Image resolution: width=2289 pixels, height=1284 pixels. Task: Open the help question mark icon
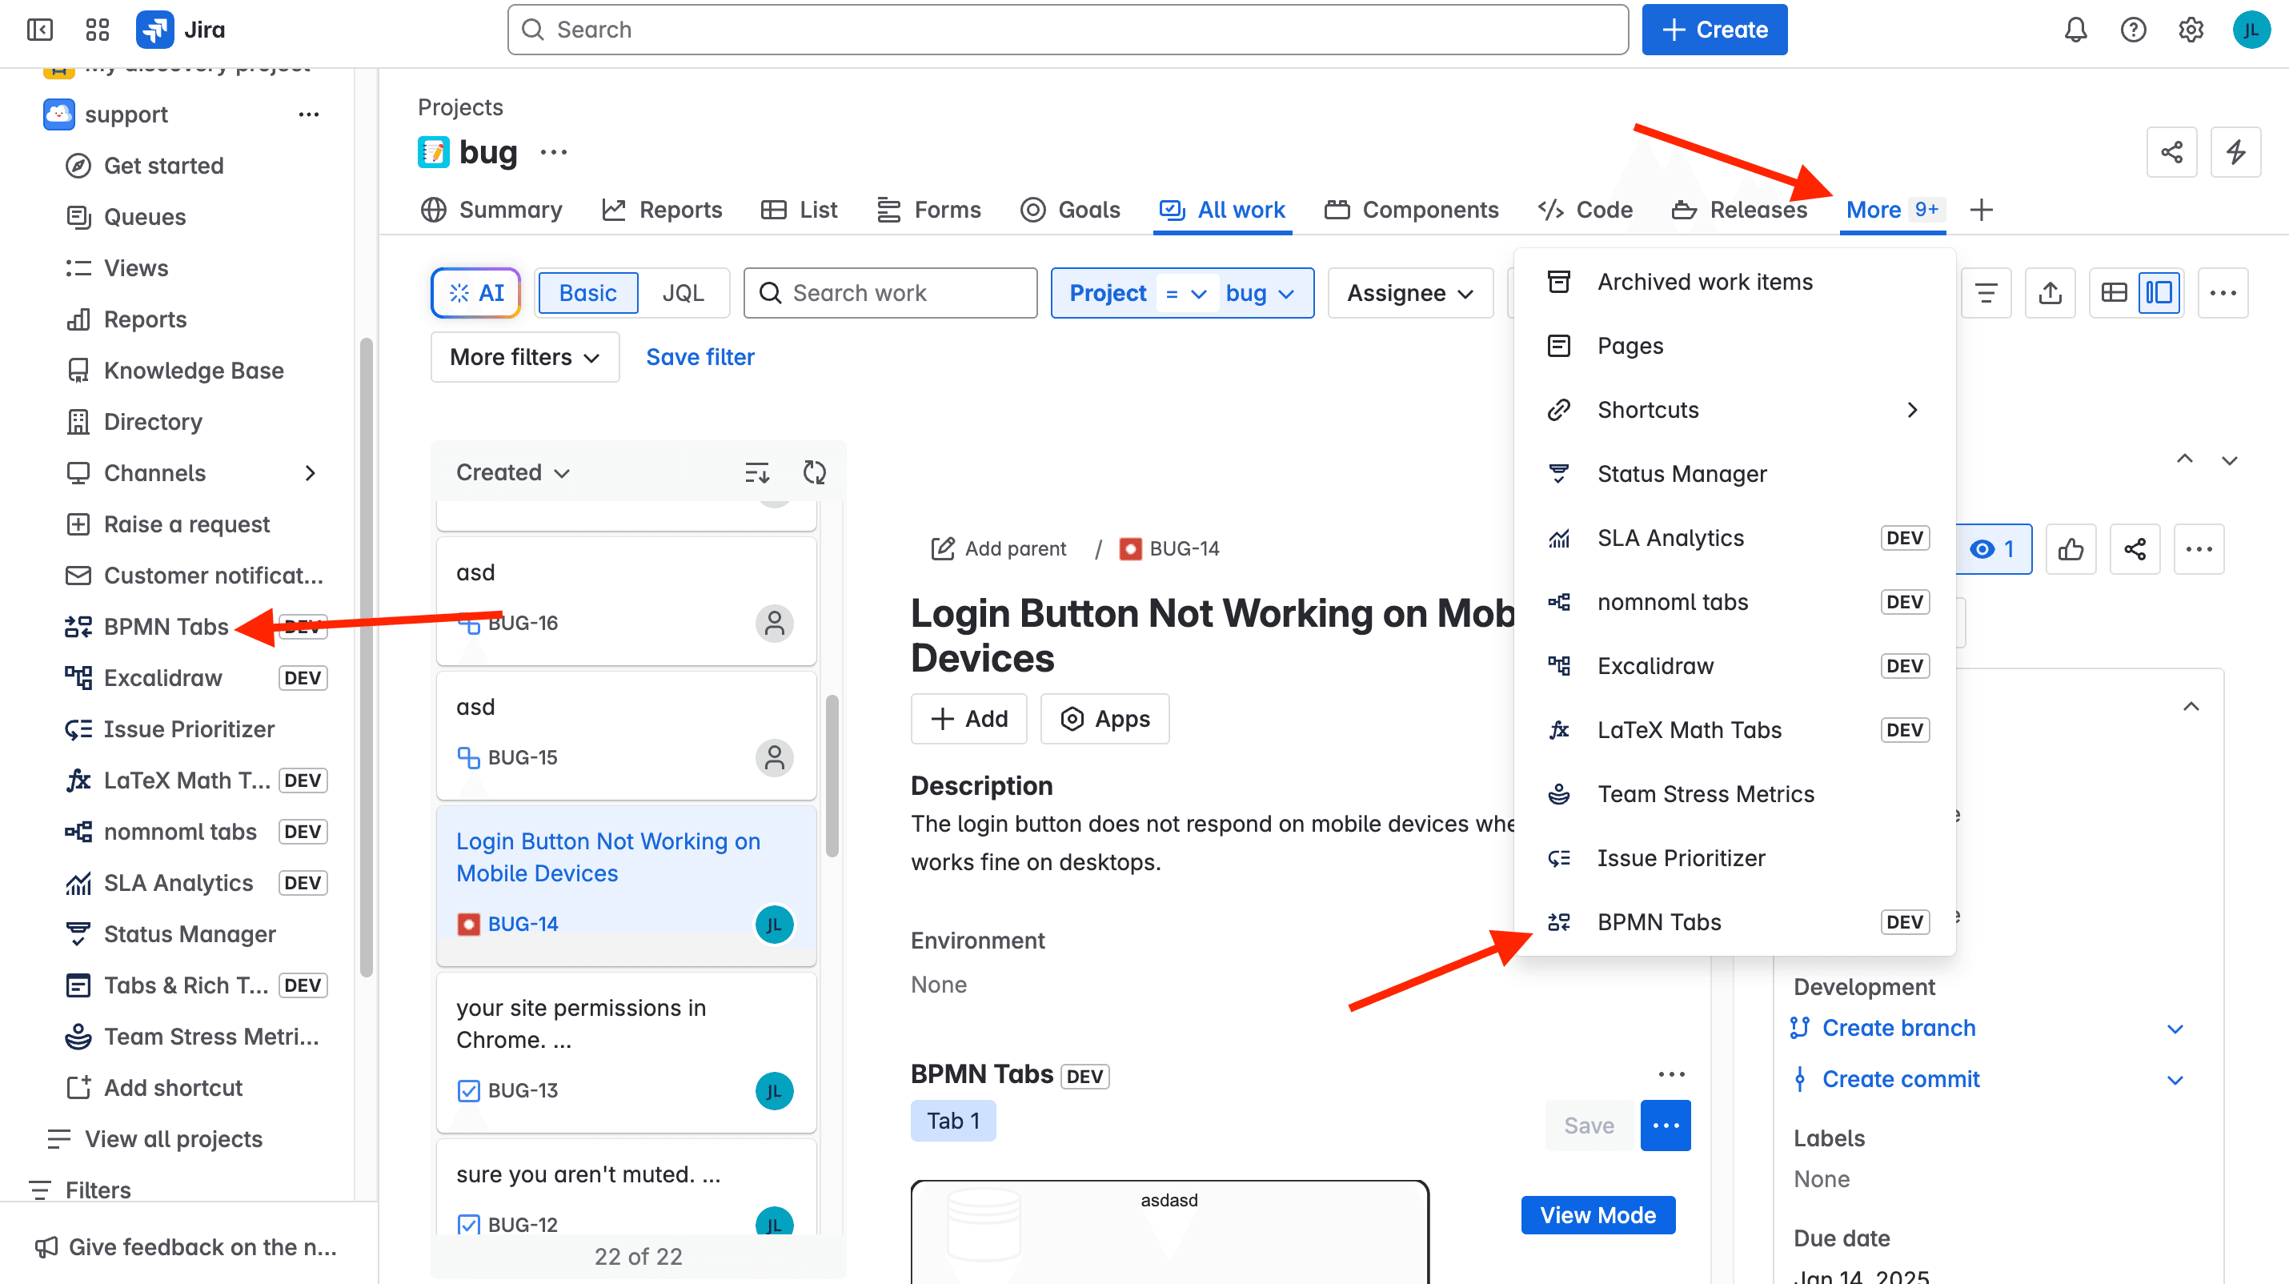pyautogui.click(x=2133, y=30)
